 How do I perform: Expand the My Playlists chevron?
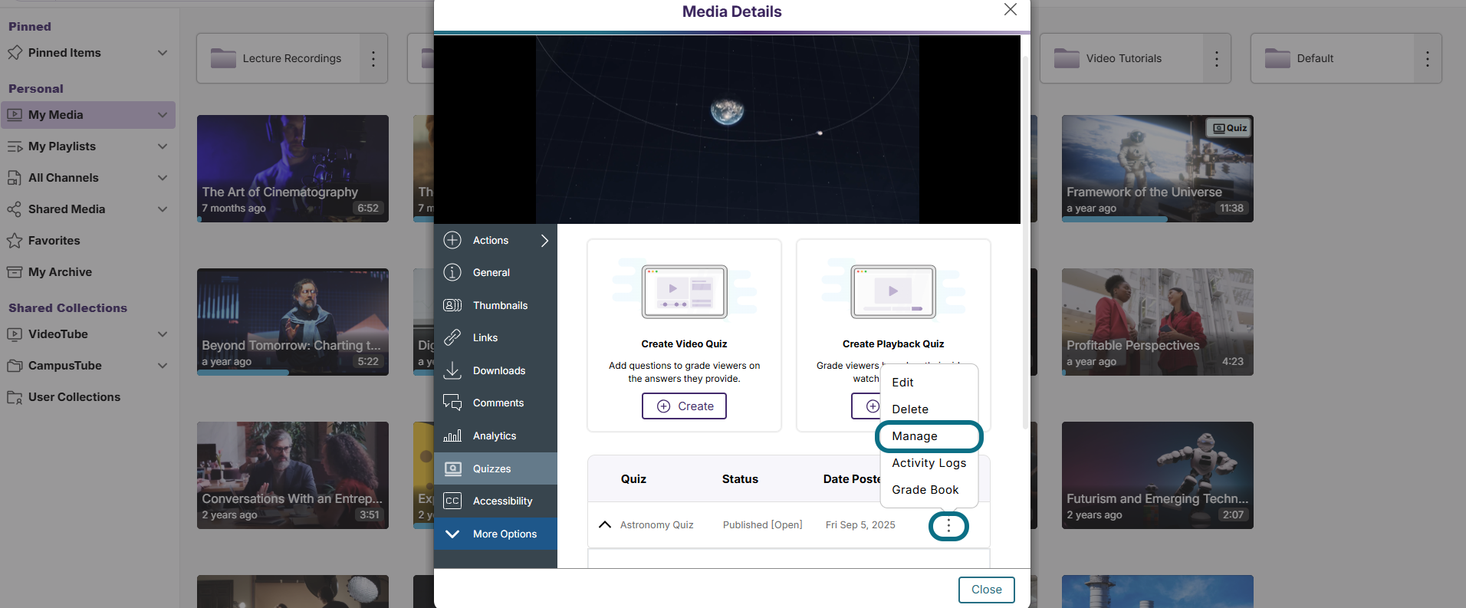point(163,146)
